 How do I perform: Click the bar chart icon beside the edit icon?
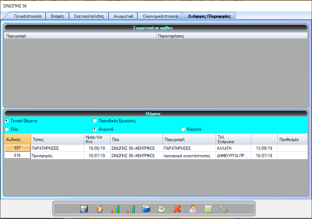point(115,209)
